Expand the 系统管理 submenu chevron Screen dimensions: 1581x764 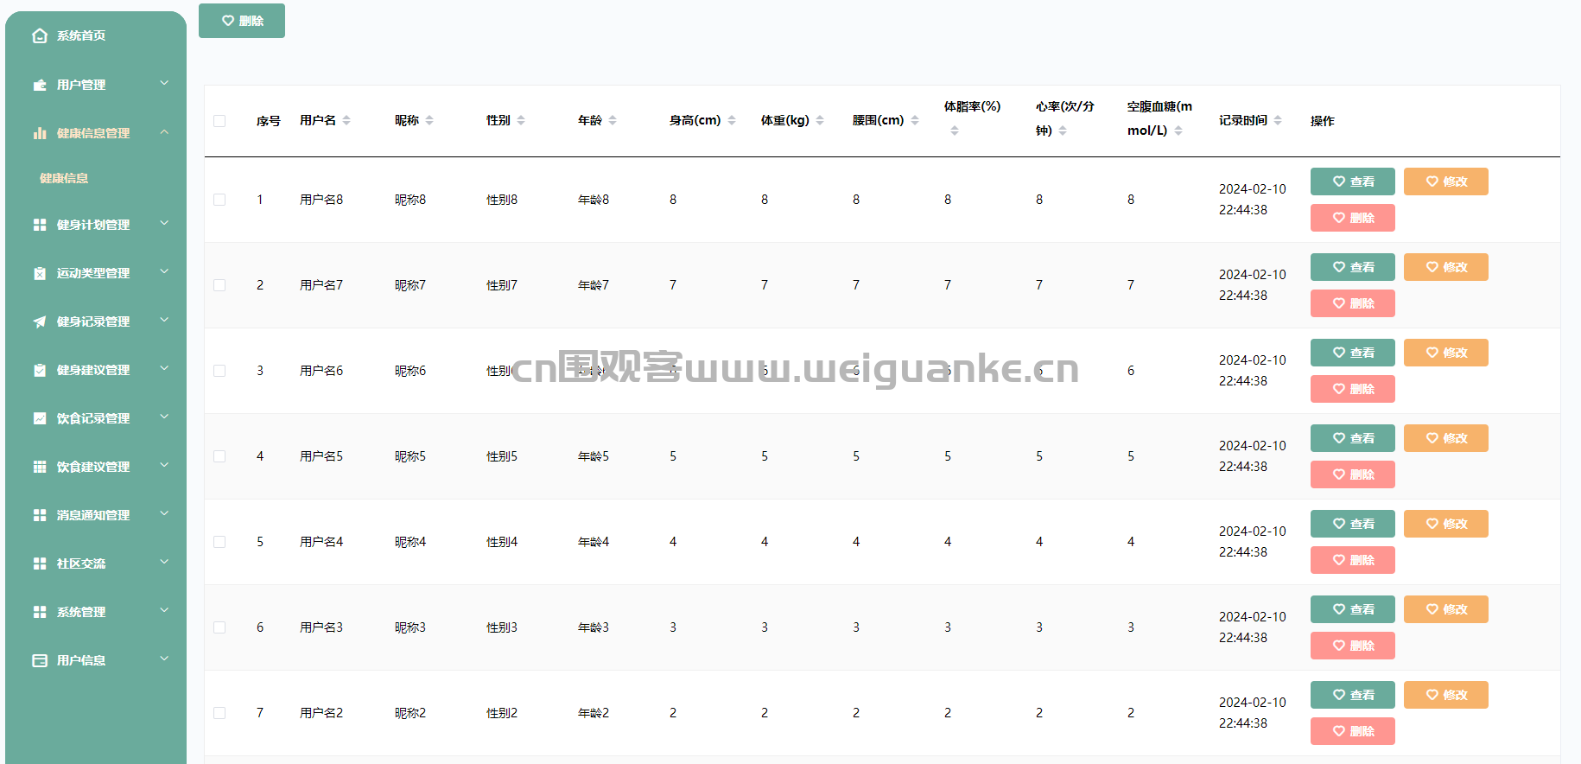click(x=164, y=611)
